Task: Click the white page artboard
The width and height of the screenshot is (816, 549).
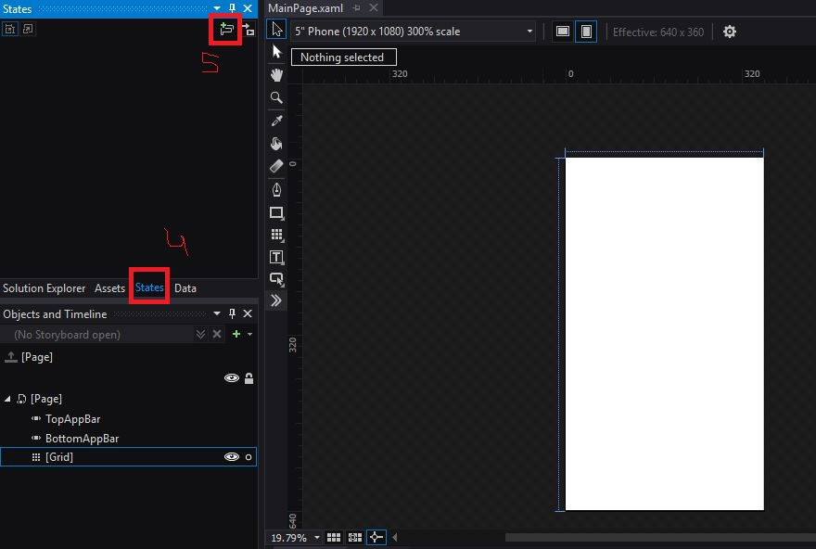Action: pos(665,334)
